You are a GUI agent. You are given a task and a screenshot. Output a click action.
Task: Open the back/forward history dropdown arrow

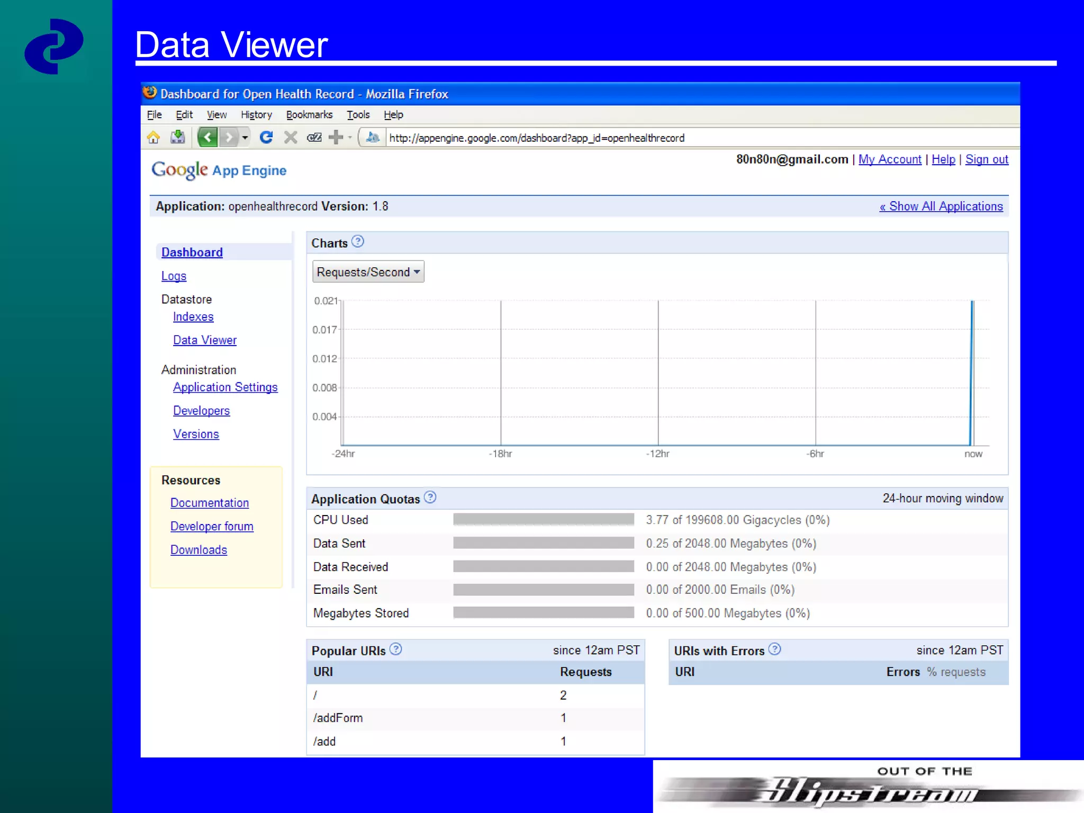click(245, 138)
